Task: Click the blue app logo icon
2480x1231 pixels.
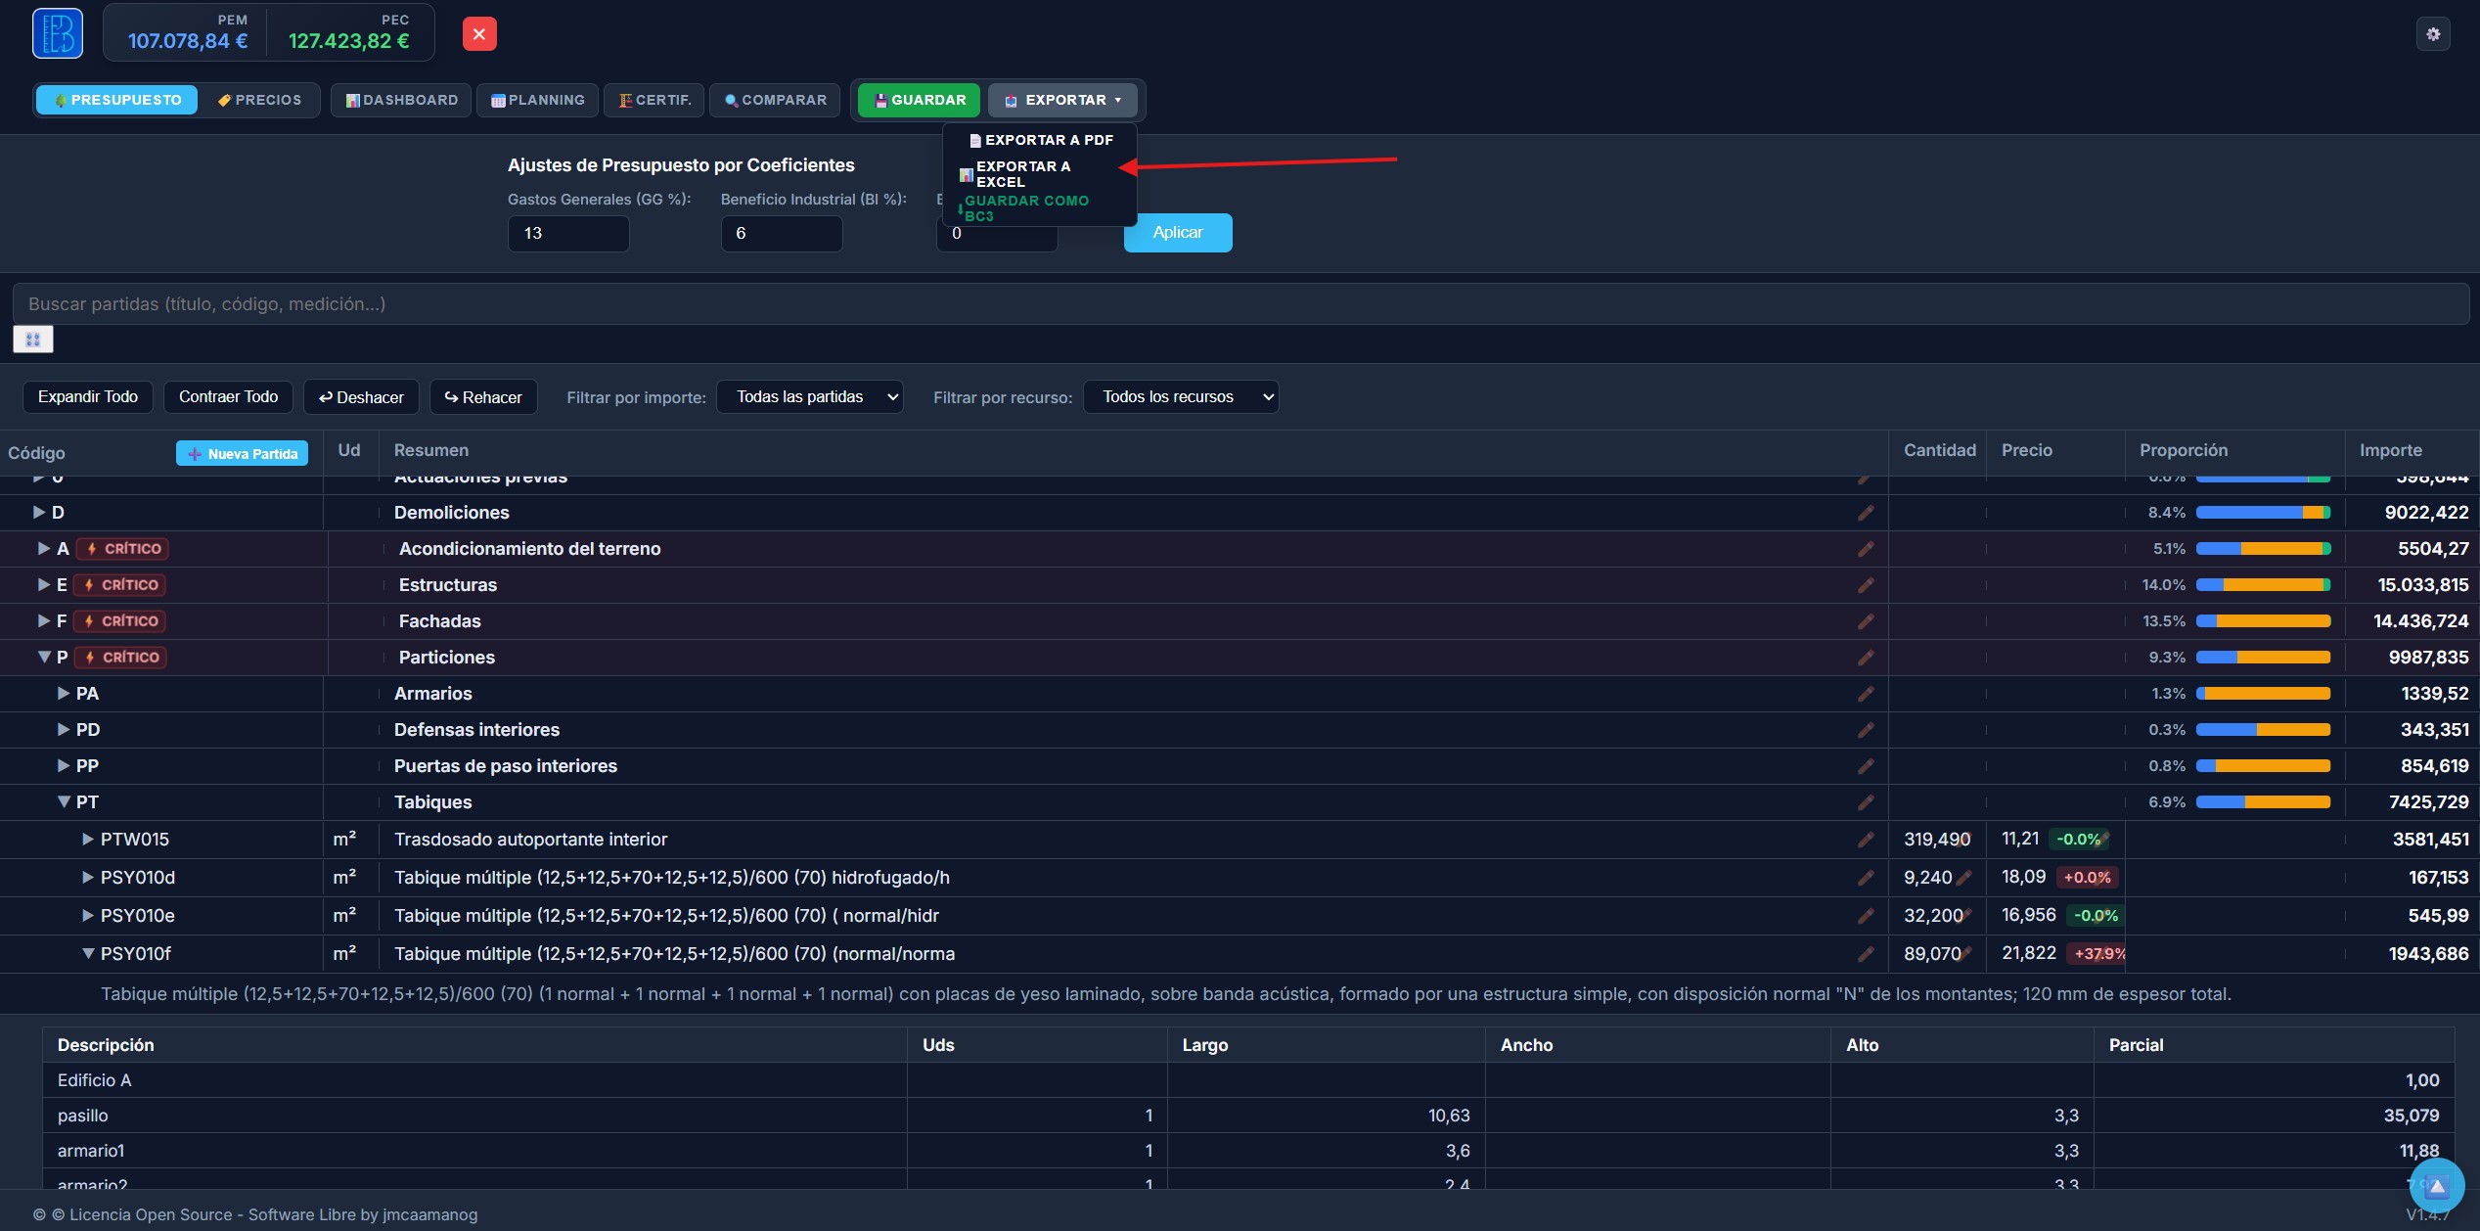Action: 58,33
